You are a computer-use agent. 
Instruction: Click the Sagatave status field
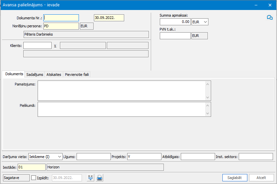point(16,178)
